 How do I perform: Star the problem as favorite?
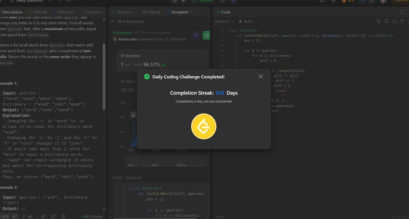43,216
